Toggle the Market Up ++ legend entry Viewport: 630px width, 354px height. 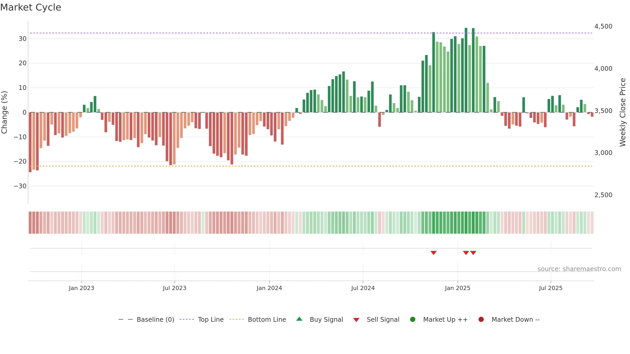[439, 319]
